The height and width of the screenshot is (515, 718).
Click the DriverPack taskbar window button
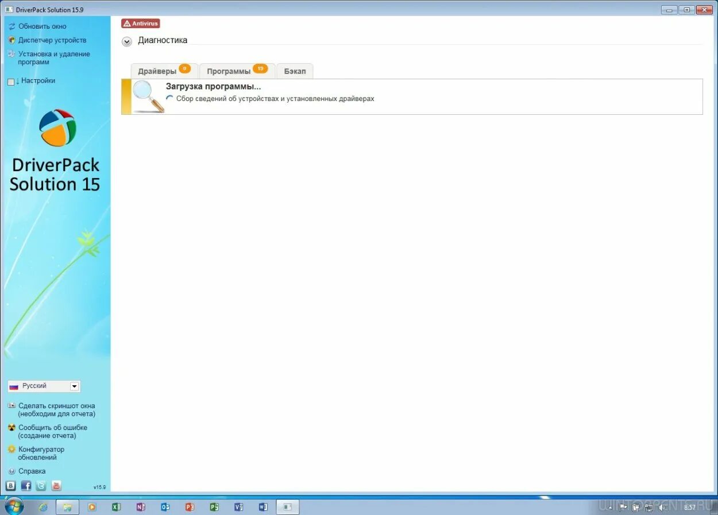coord(288,507)
